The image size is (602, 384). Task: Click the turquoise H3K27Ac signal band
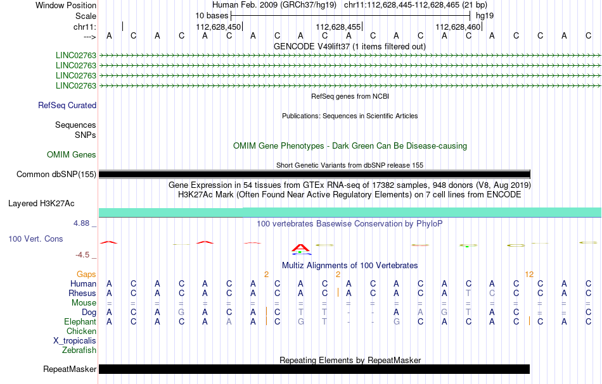[x=350, y=213]
